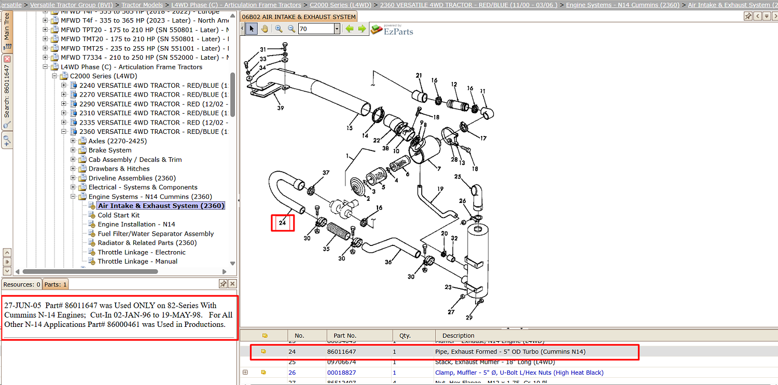The width and height of the screenshot is (778, 385).
Task: Pin the diagram panel
Action: [748, 16]
